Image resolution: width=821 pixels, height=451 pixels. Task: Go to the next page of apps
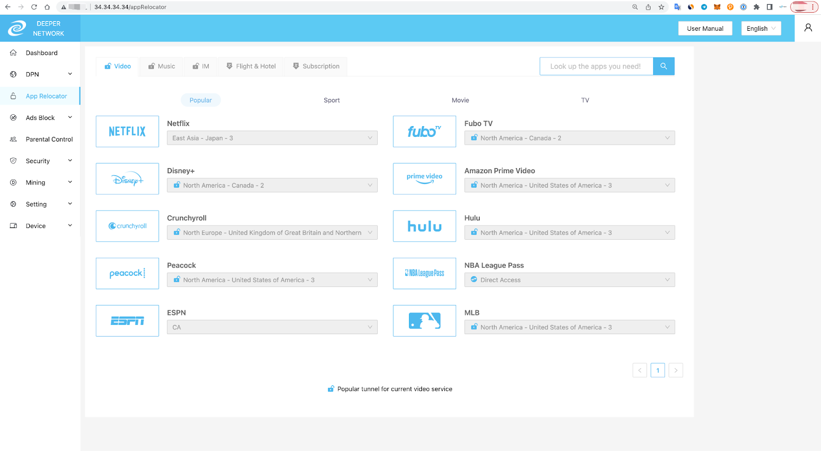pyautogui.click(x=676, y=370)
